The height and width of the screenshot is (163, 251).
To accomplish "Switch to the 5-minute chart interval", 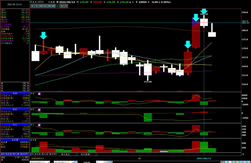I will tap(37, 6).
